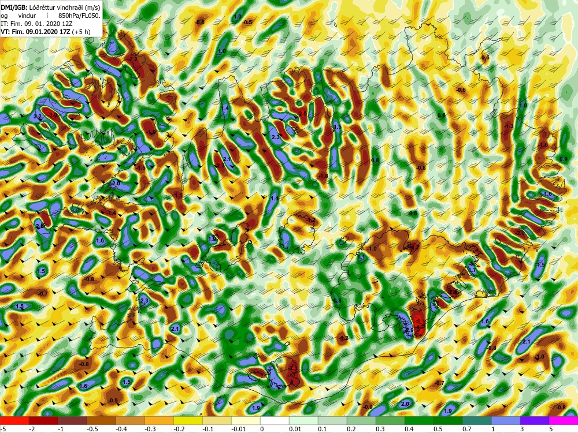Click the violet legend swatch labeled 3
Image resolution: width=578 pixels, height=433 pixels.
click(x=535, y=420)
